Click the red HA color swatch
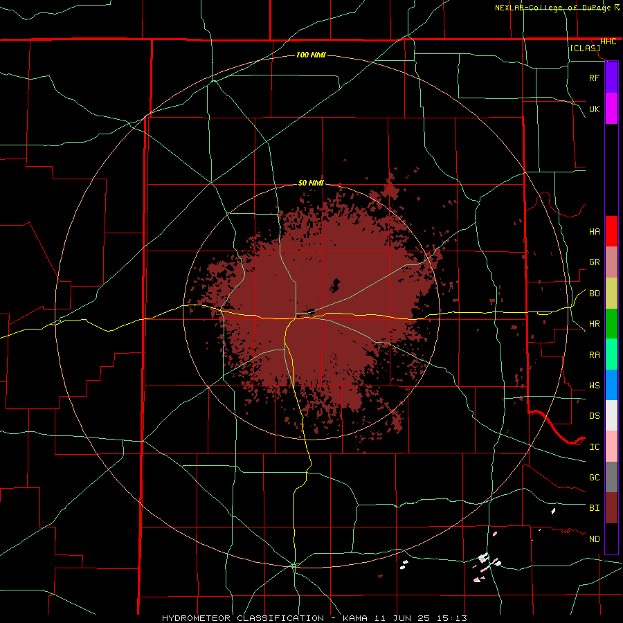 (x=611, y=231)
